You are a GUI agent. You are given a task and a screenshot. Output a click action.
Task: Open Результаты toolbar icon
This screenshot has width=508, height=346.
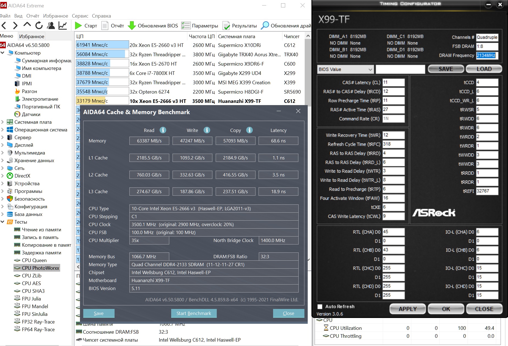coord(226,26)
